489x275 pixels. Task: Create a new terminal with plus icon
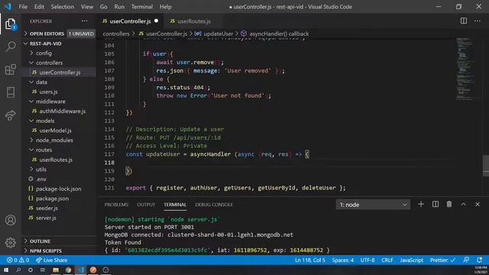[421, 204]
